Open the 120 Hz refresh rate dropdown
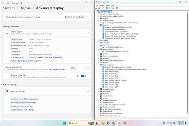 tap(77, 68)
